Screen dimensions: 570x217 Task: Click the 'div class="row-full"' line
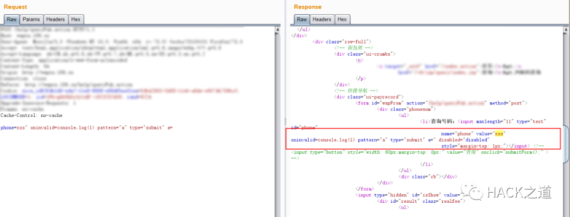click(x=341, y=42)
